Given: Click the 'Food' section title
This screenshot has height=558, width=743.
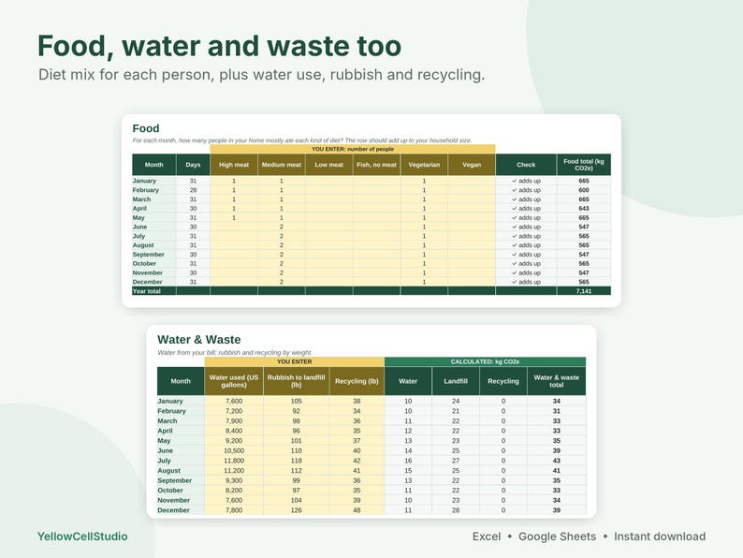Looking at the screenshot, I should click(146, 128).
